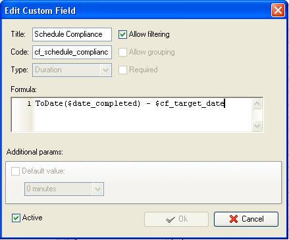Click in the Title field Schedule Compliance

(72, 34)
